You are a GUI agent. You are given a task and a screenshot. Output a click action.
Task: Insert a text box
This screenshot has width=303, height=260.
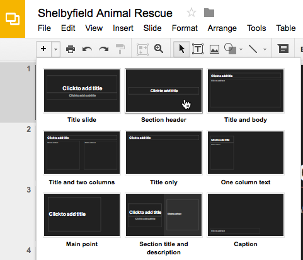point(198,49)
